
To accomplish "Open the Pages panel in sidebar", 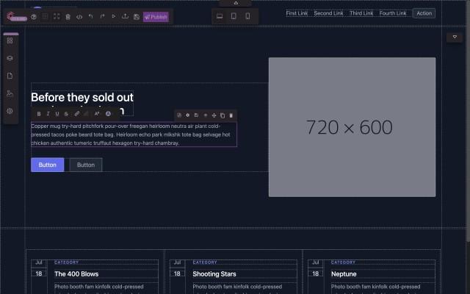I will point(10,76).
